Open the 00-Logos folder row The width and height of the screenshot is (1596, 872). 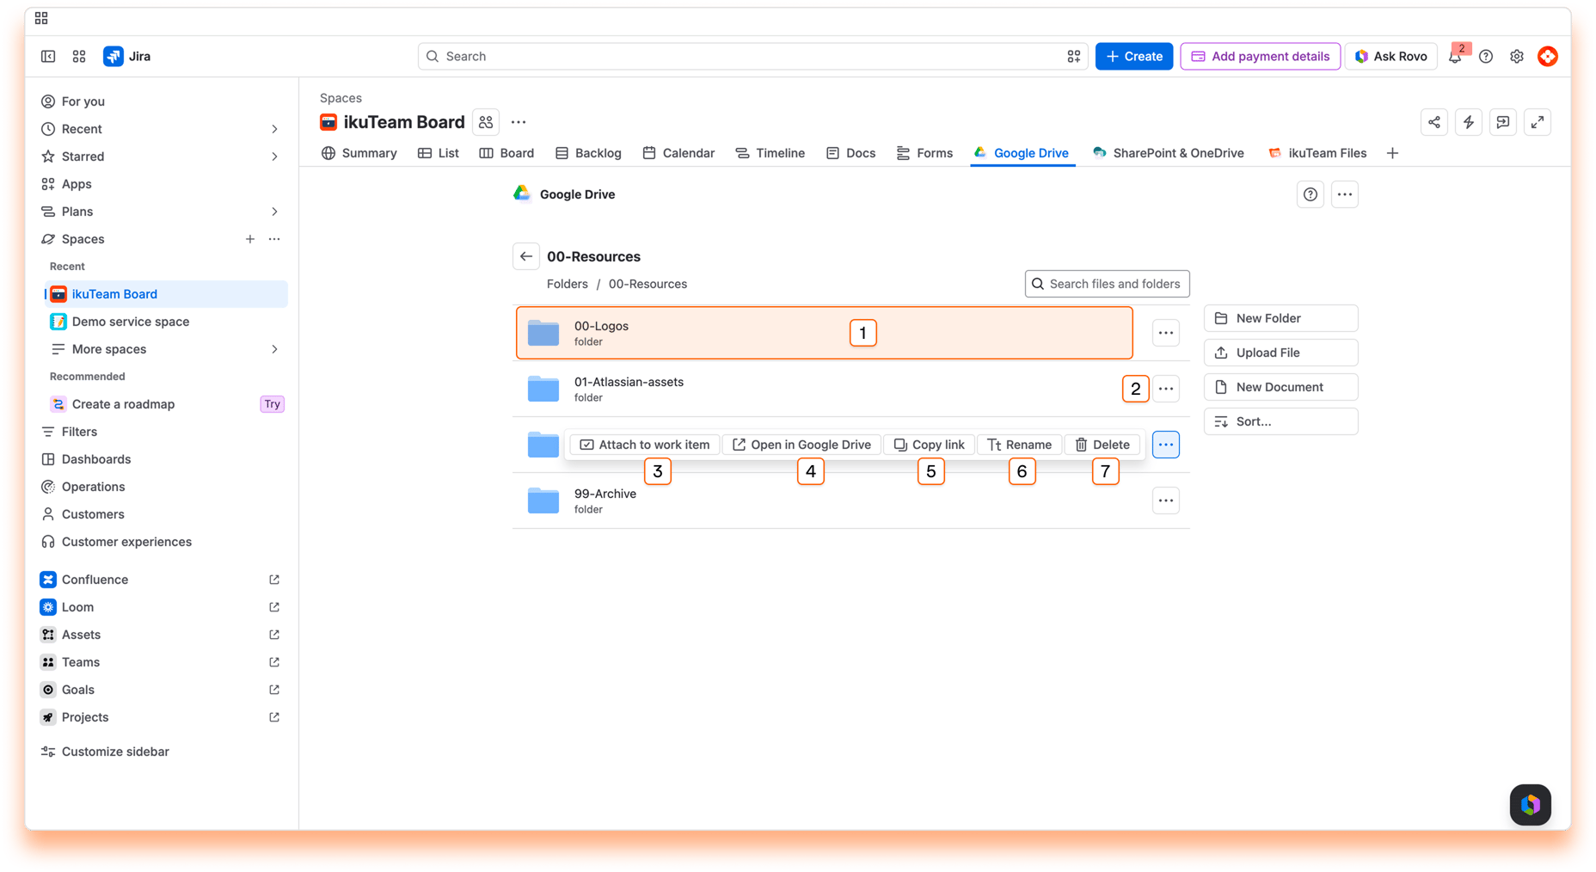click(x=825, y=333)
